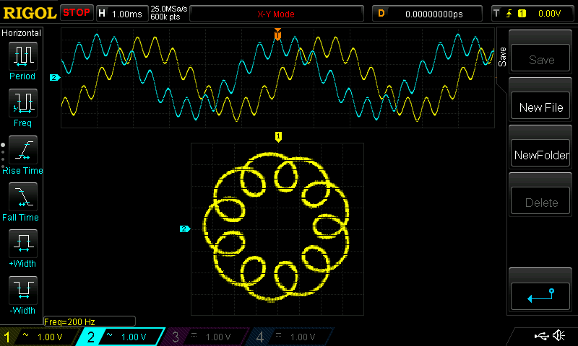Open the Horizontal menu header
Viewport: 578px width, 346px height.
click(22, 33)
